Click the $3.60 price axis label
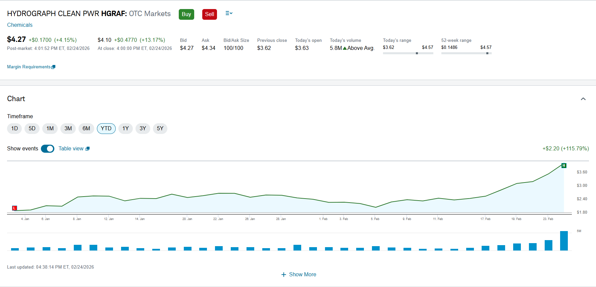The width and height of the screenshot is (596, 287). tap(582, 172)
